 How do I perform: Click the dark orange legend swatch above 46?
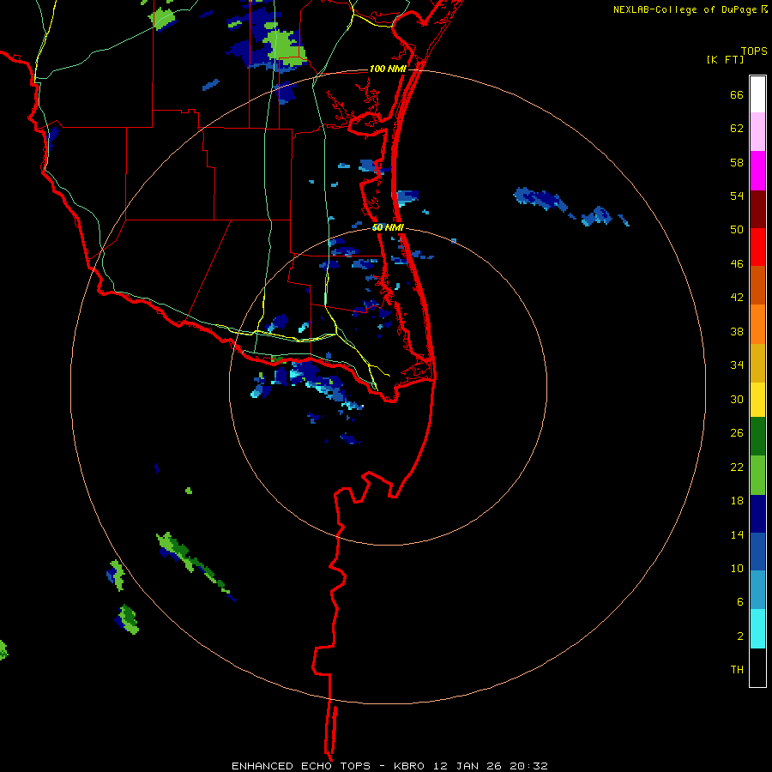coord(757,285)
